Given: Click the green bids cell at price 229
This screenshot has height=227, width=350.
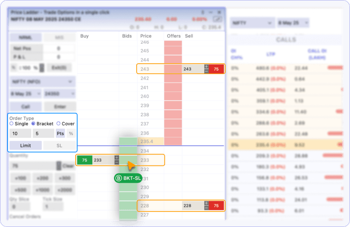Looking at the screenshot, I should click(128, 196).
